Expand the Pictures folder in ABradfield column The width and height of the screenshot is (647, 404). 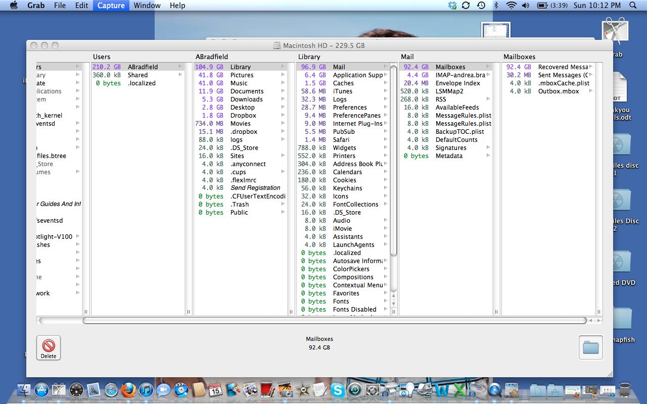pos(283,75)
